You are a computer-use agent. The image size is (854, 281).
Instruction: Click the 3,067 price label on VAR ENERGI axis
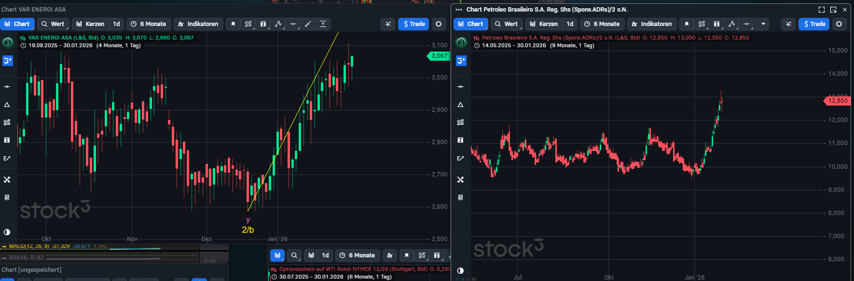(439, 56)
